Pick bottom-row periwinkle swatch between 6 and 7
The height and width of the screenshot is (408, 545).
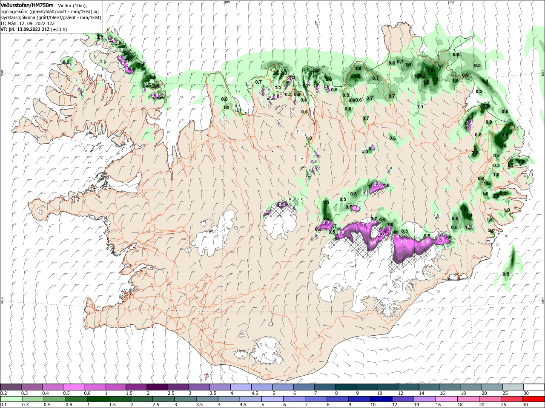pos(293,399)
